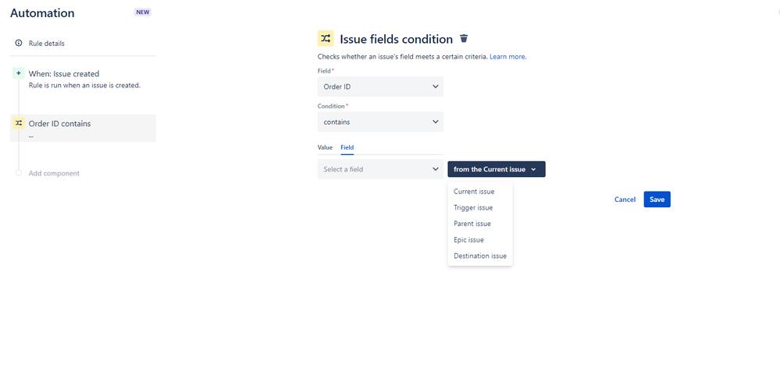Pick Destination issue option
Screen dimensions: 780x371
[x=480, y=256]
